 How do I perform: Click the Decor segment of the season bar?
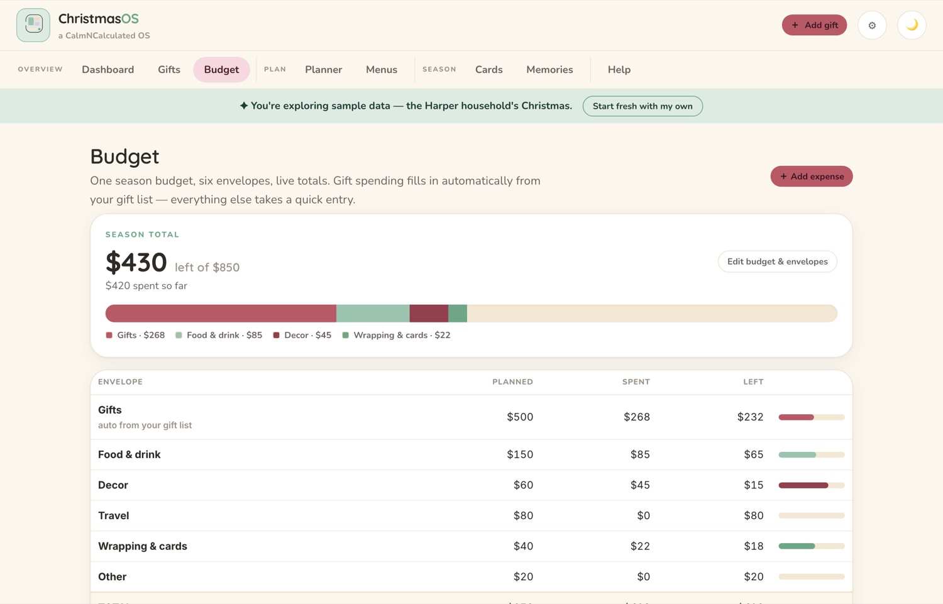[x=429, y=313]
